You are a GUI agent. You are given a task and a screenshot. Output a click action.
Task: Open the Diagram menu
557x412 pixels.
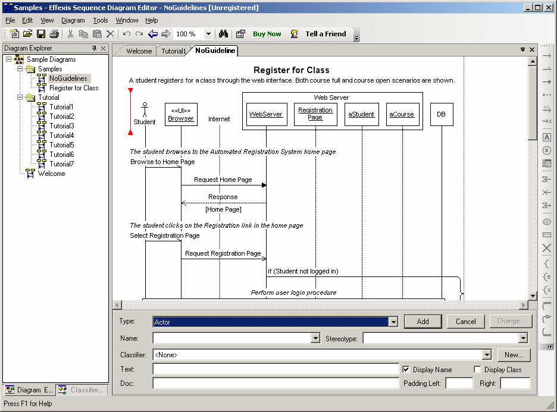click(73, 20)
